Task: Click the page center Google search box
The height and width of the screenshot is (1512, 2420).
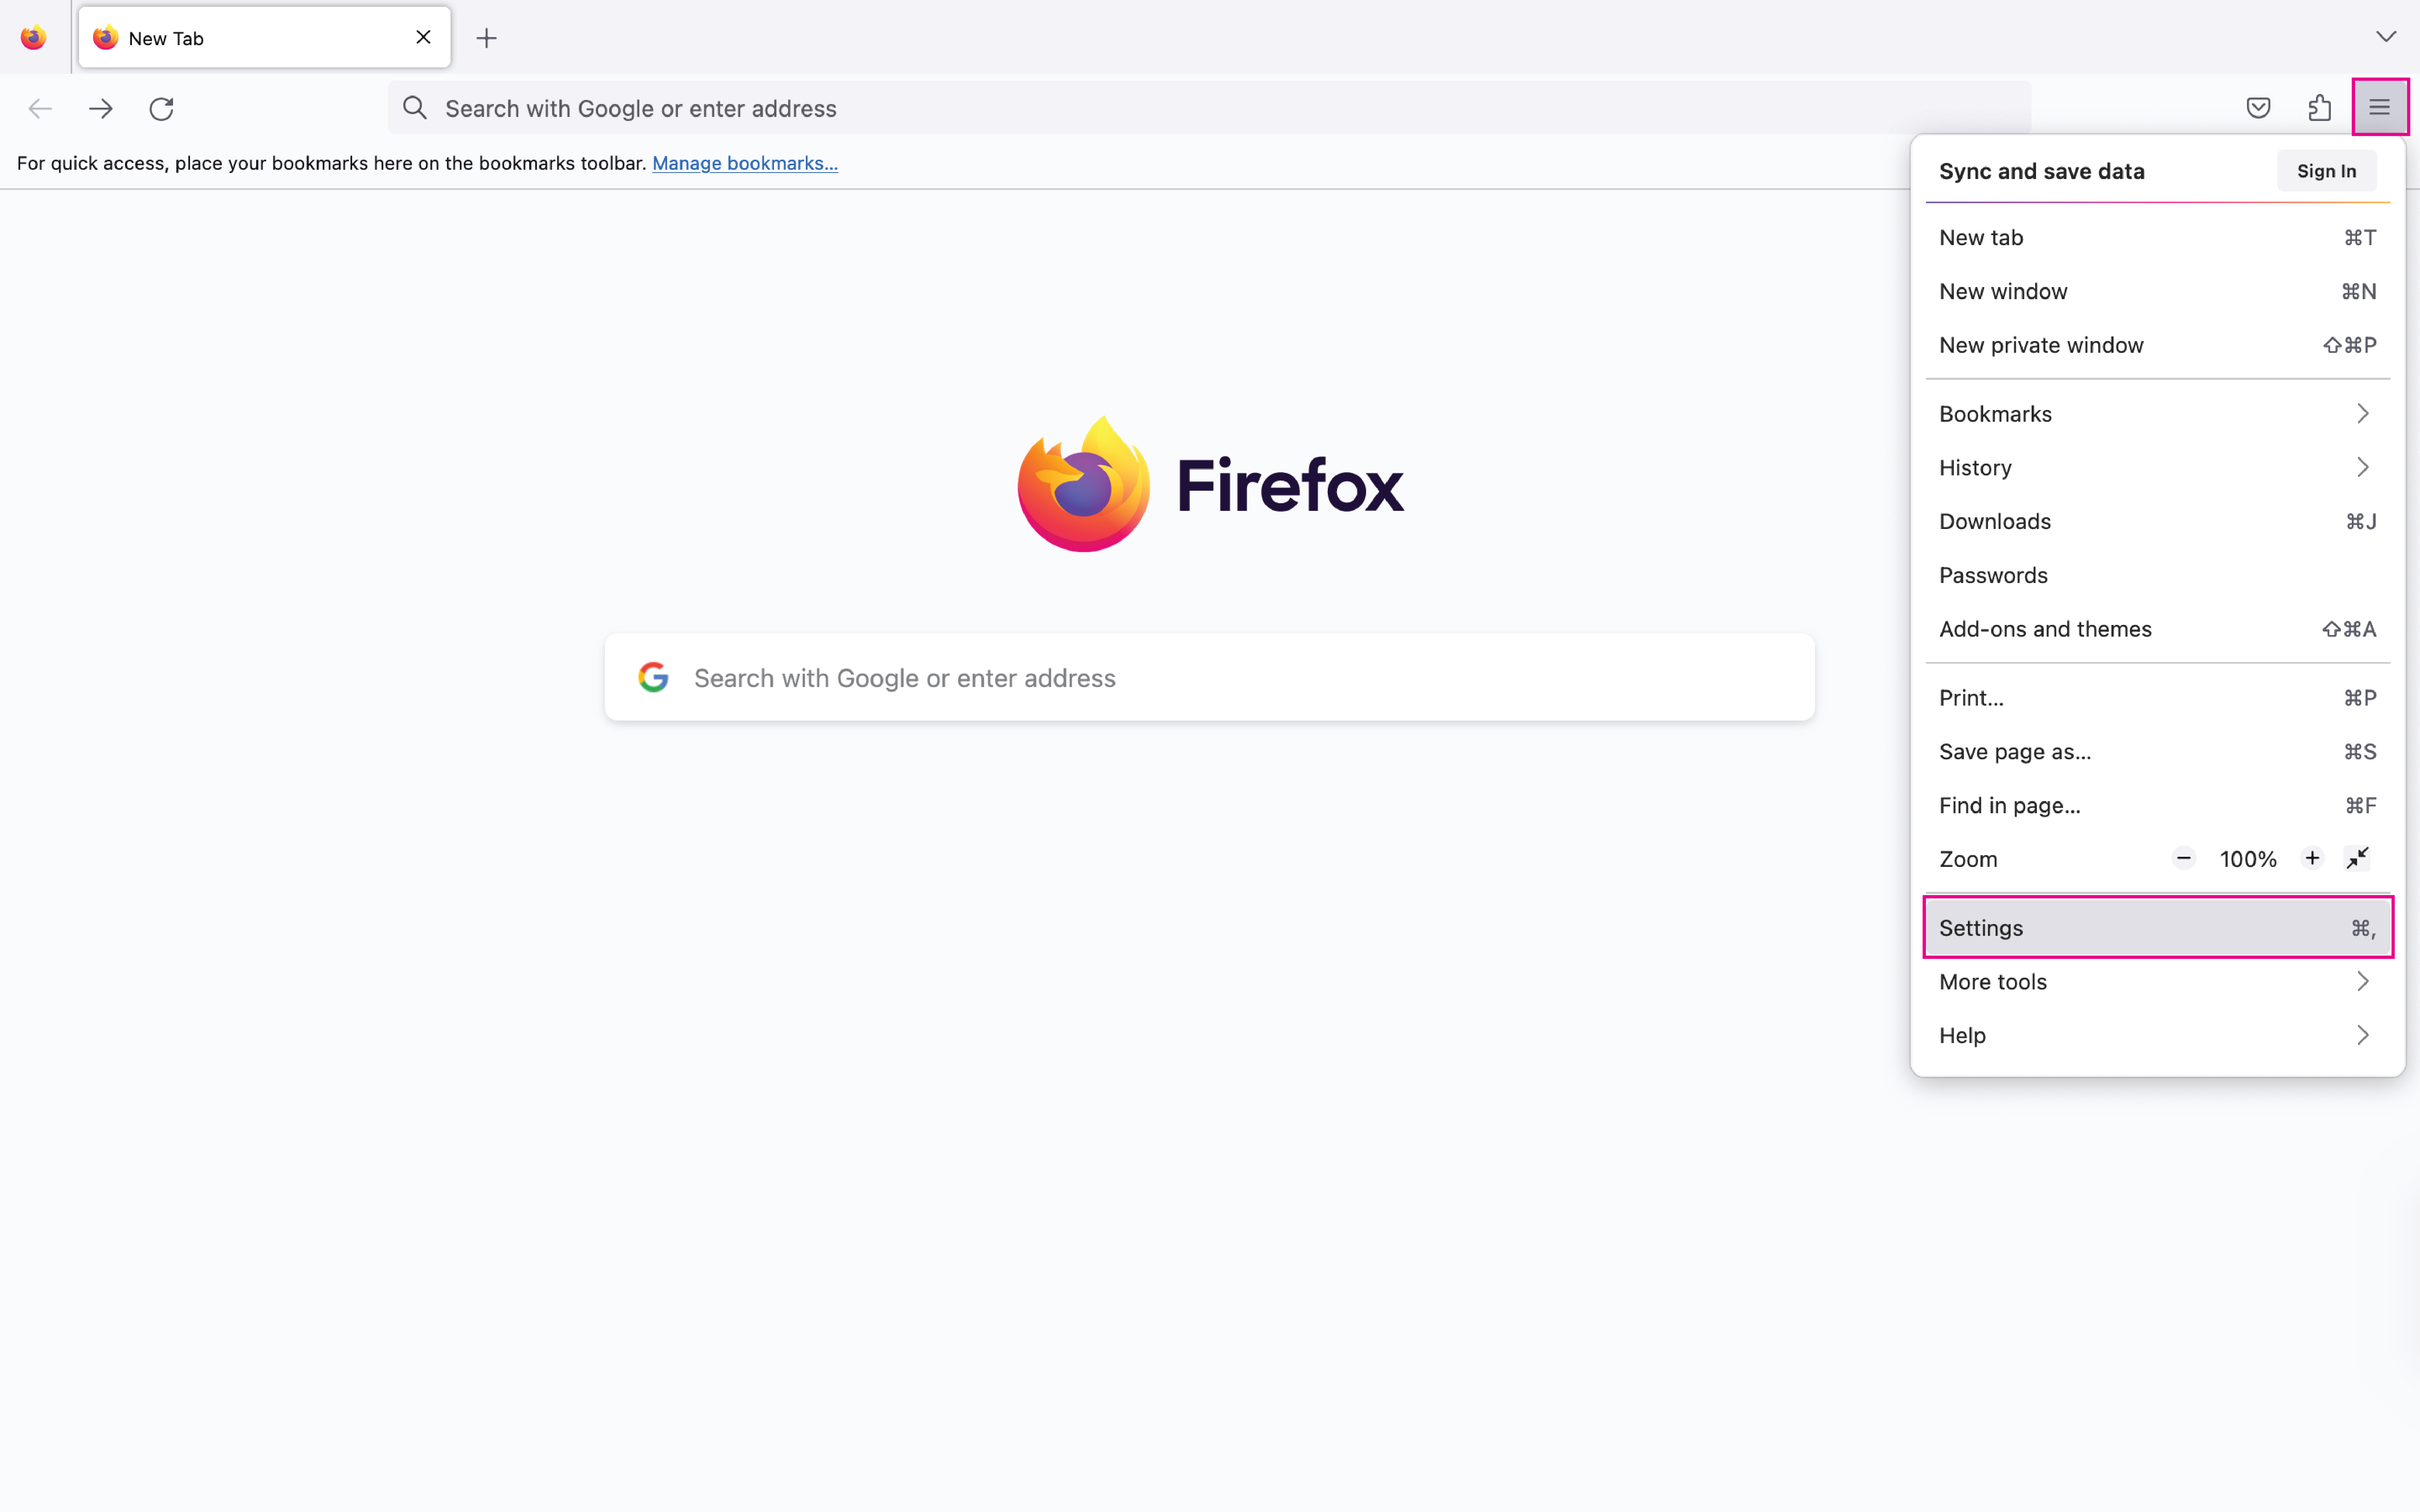Action: tap(1210, 677)
